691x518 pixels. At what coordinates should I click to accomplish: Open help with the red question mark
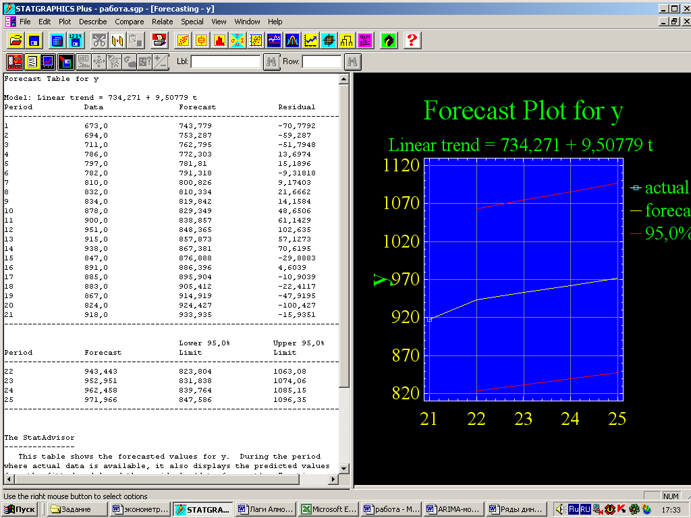412,40
